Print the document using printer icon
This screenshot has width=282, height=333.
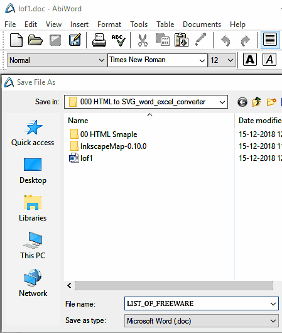tap(99, 40)
